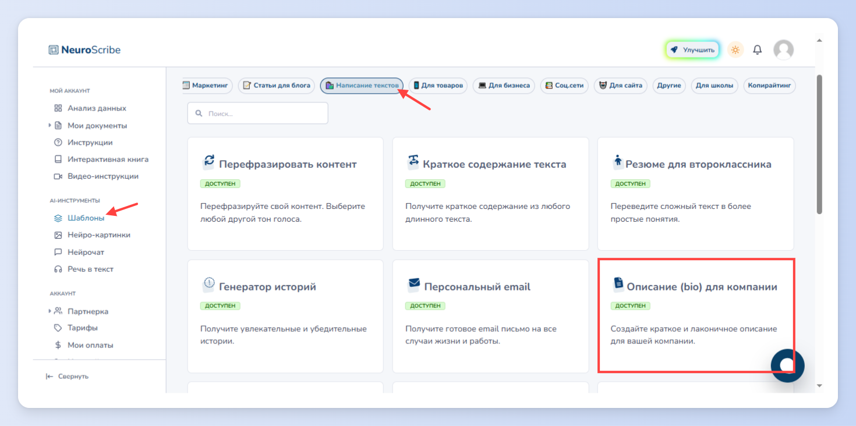The width and height of the screenshot is (856, 426).
Task: Open Шаблоны in sidebar
Action: [79, 218]
